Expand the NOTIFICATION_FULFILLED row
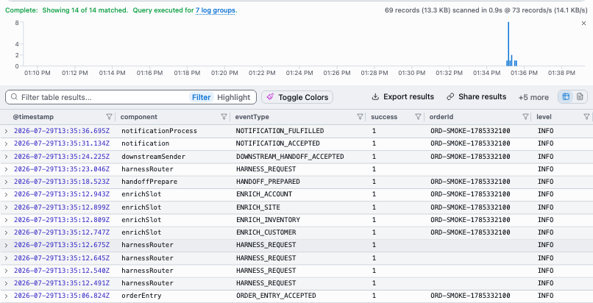 [6, 131]
